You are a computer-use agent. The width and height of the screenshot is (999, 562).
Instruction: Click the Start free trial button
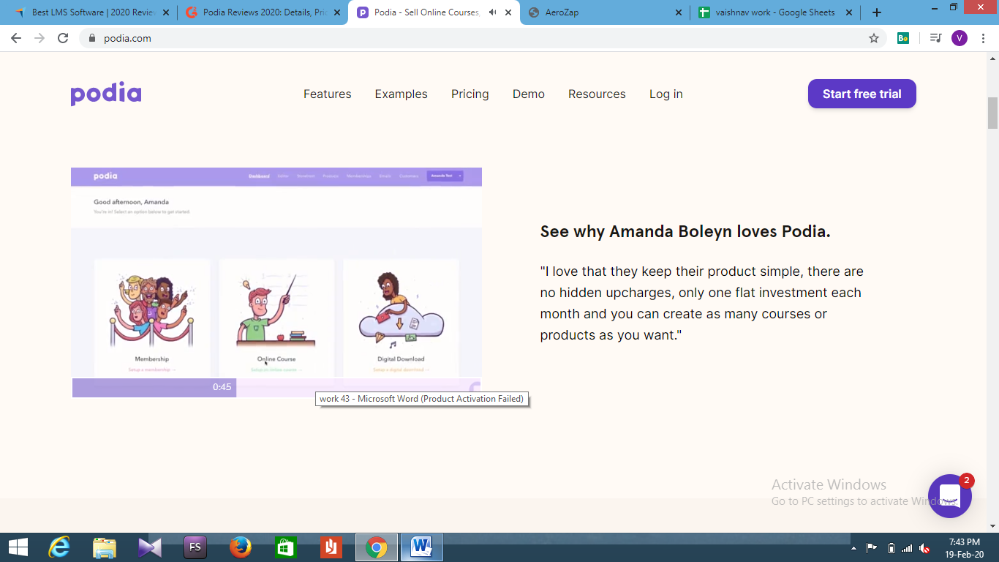[862, 94]
